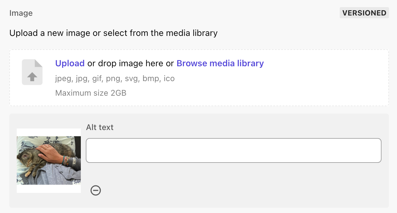Click "png" in the file formats list
The image size is (397, 213).
(x=113, y=79)
